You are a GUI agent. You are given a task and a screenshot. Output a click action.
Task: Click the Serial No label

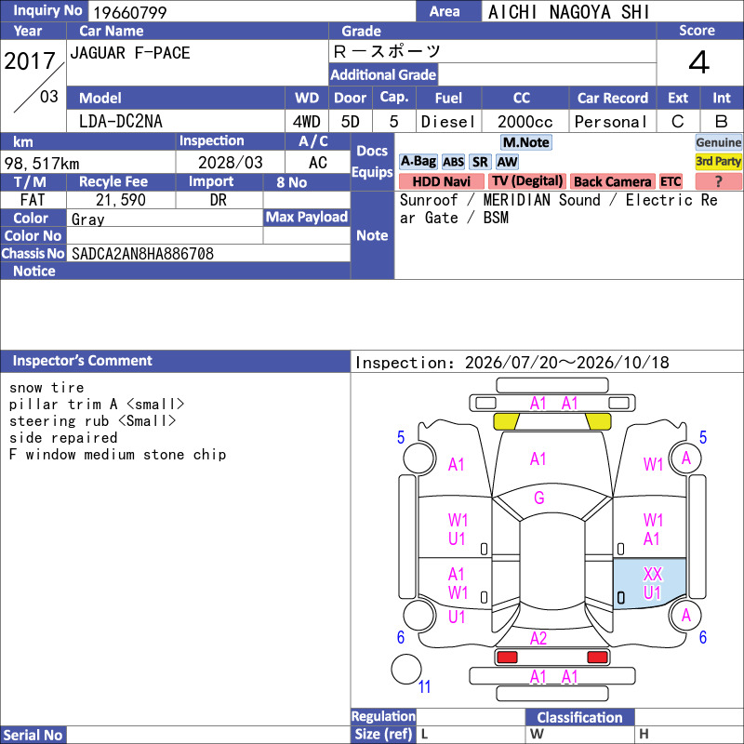pos(33,735)
